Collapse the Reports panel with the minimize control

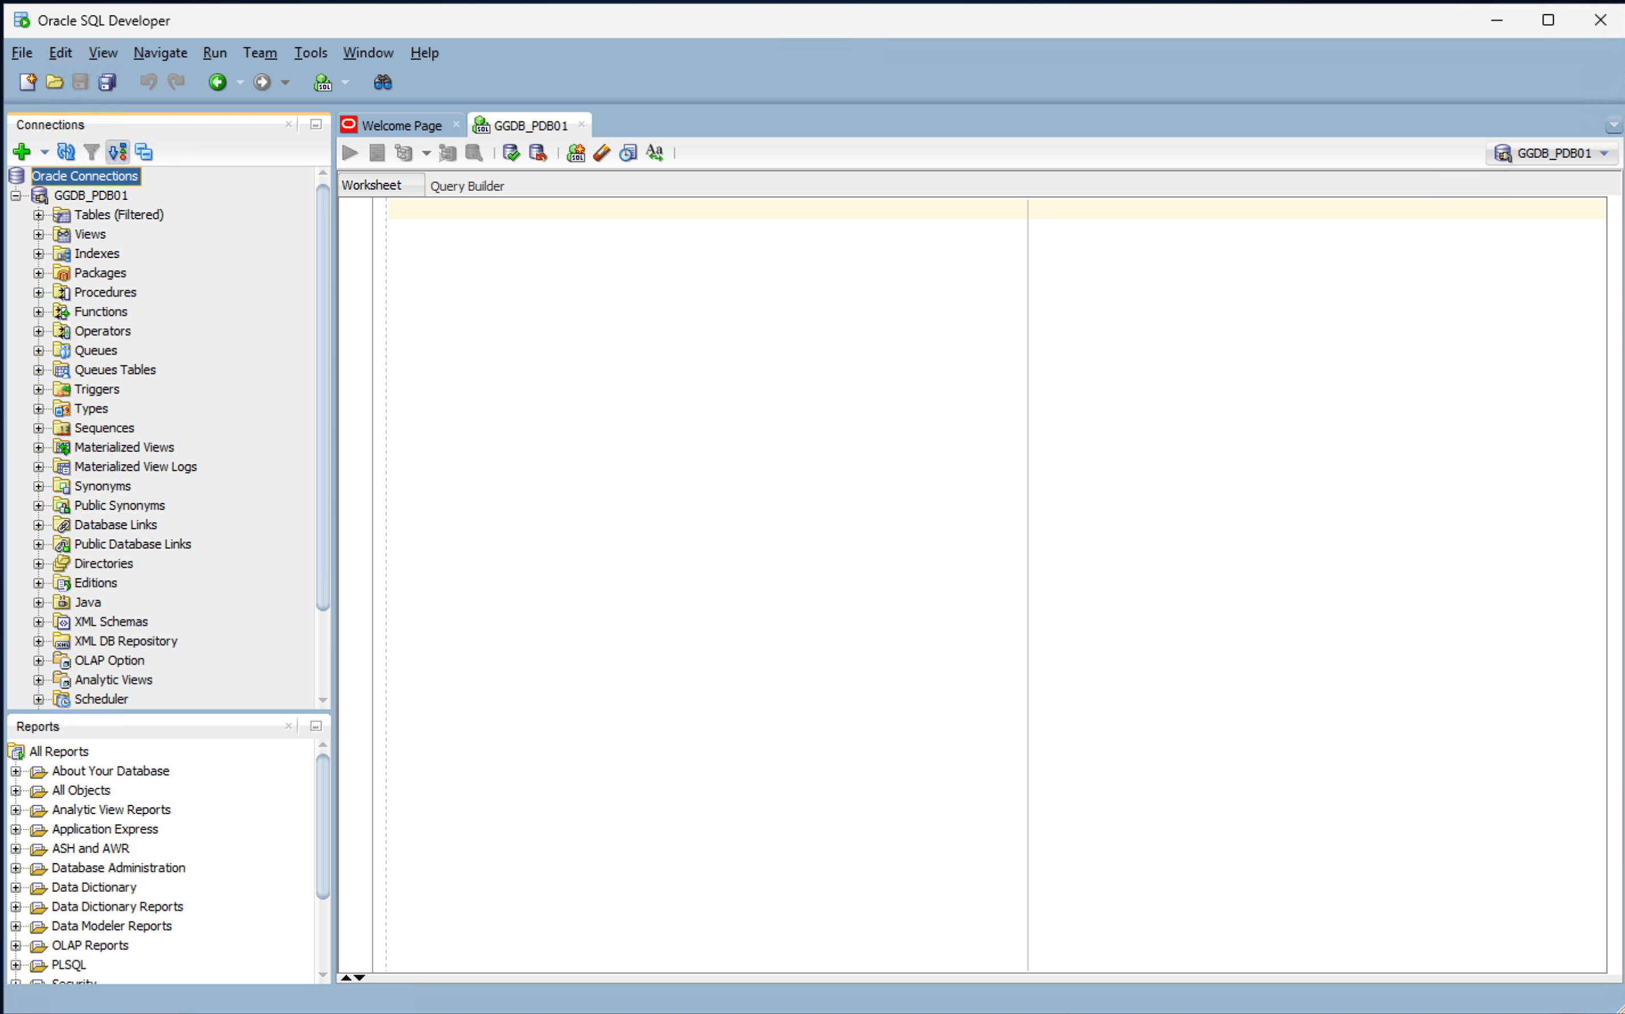(315, 726)
